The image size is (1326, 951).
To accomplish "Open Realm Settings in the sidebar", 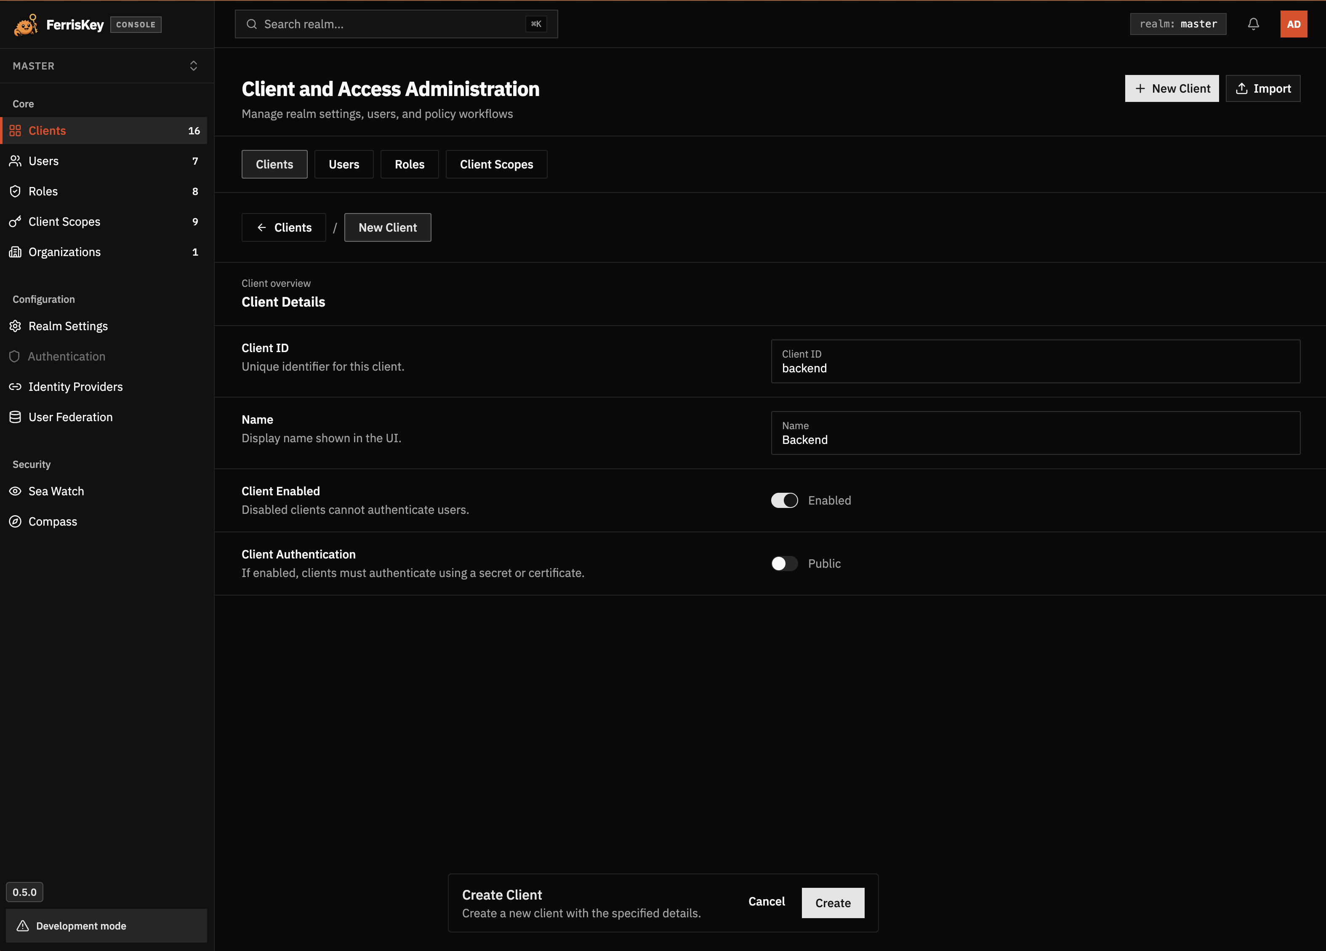I will point(104,326).
